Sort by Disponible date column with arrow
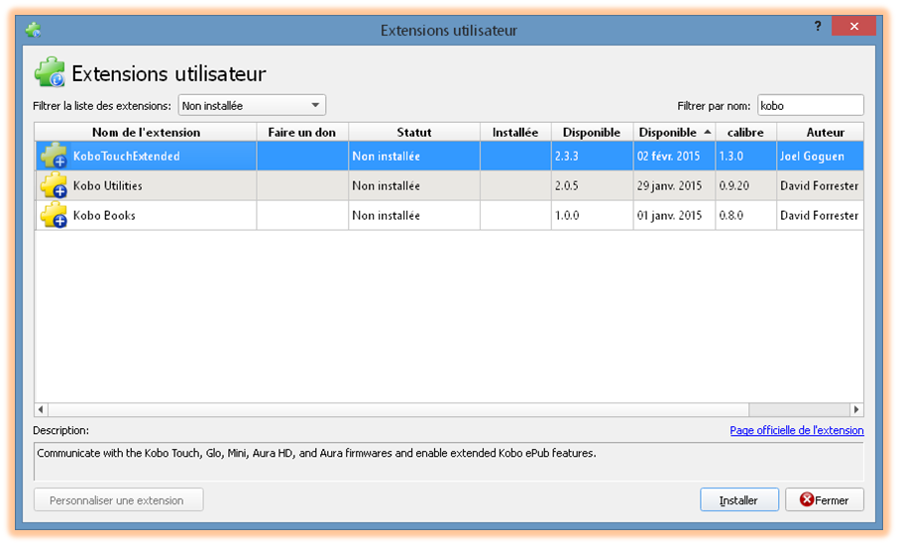 (674, 132)
